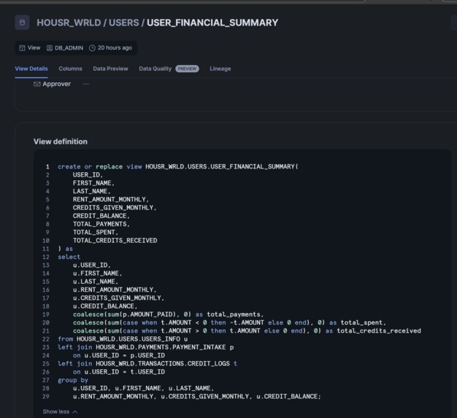Click CREDIT_BALANCE on line 7
The image size is (457, 418).
[x=100, y=216]
